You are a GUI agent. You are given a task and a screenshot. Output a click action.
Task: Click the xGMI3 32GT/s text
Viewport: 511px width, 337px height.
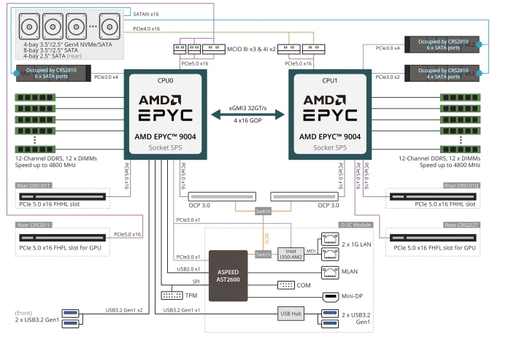(x=247, y=108)
